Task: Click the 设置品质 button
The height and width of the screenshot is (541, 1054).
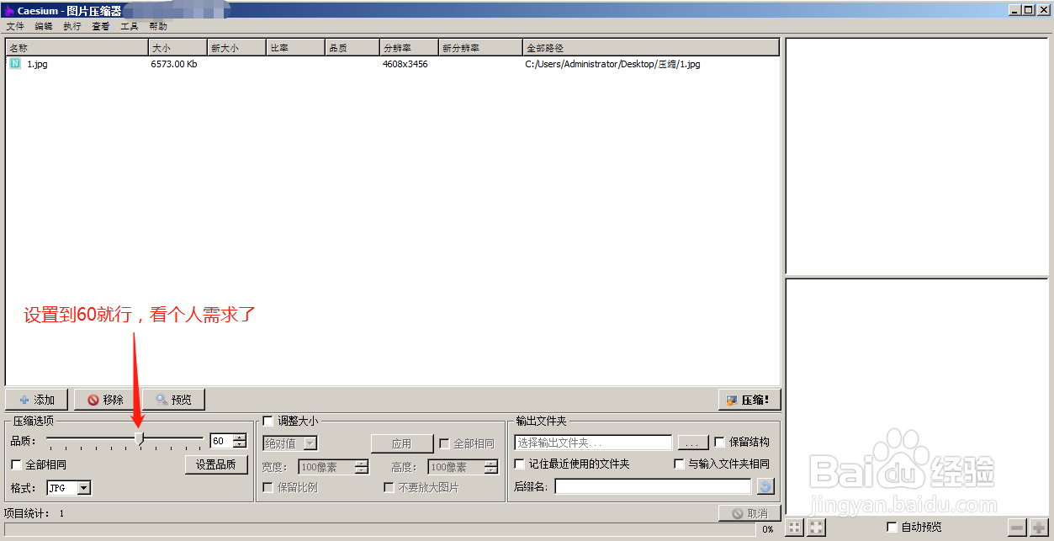Action: tap(216, 464)
